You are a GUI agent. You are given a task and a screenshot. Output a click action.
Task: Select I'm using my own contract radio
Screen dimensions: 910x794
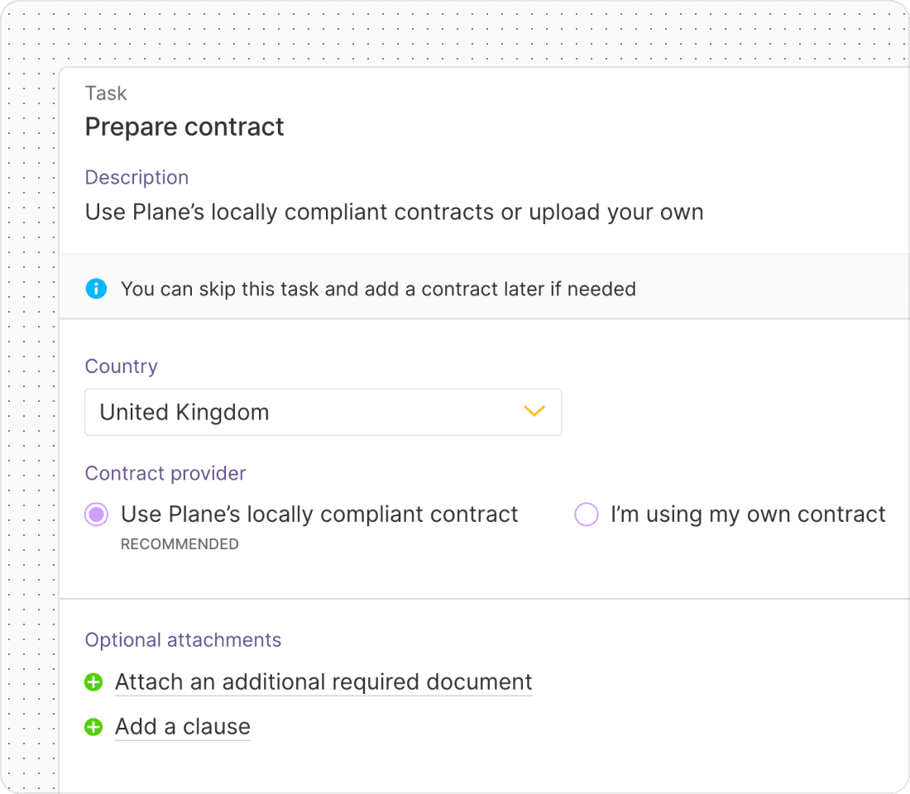pyautogui.click(x=587, y=514)
